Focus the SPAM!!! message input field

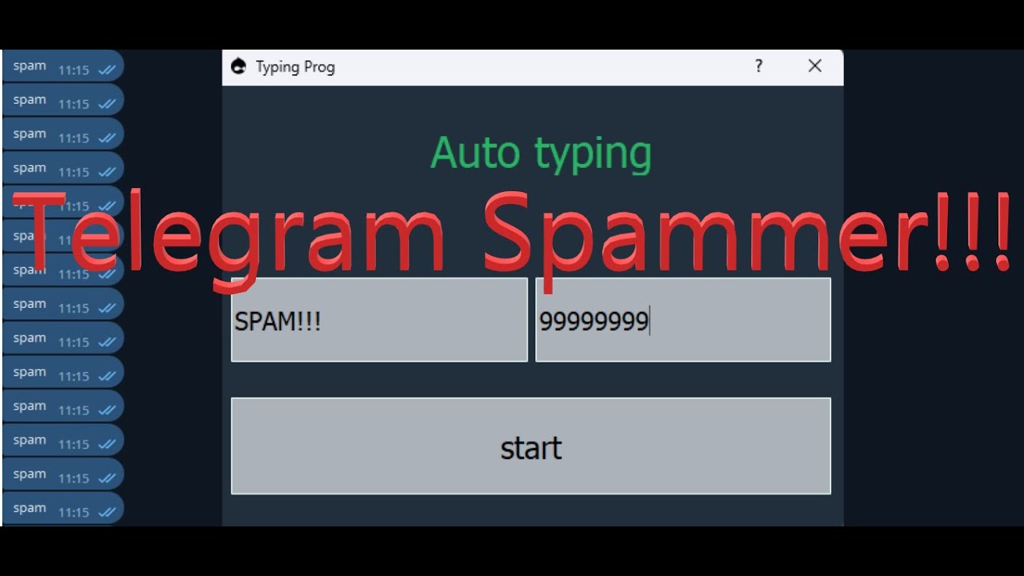[379, 320]
